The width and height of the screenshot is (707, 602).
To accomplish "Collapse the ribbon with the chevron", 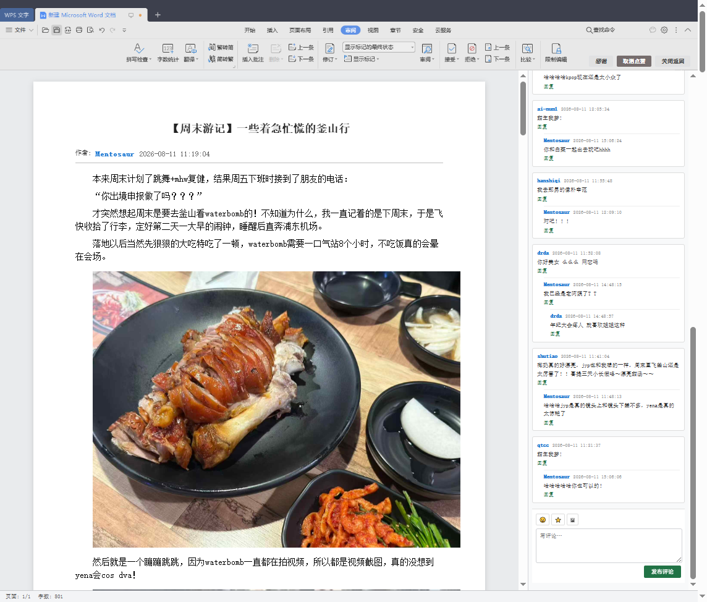I will [x=688, y=30].
